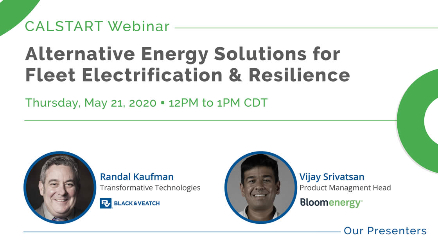The width and height of the screenshot is (438, 246).
Task: Click the "Product Managment Head" subtitle
Action: tap(345, 188)
